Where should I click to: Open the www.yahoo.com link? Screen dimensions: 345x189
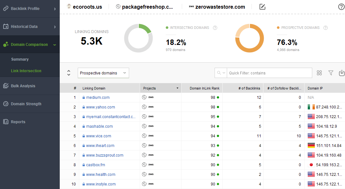pyautogui.click(x=101, y=107)
